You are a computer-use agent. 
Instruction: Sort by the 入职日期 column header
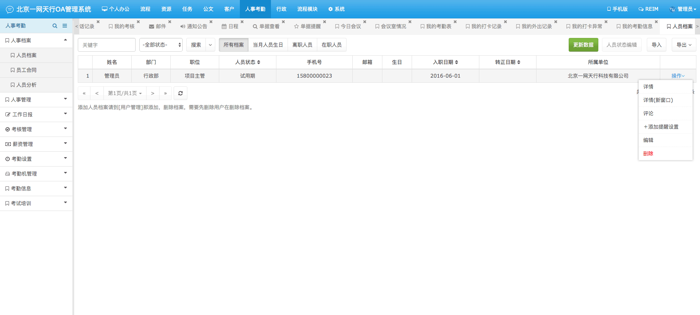(445, 62)
